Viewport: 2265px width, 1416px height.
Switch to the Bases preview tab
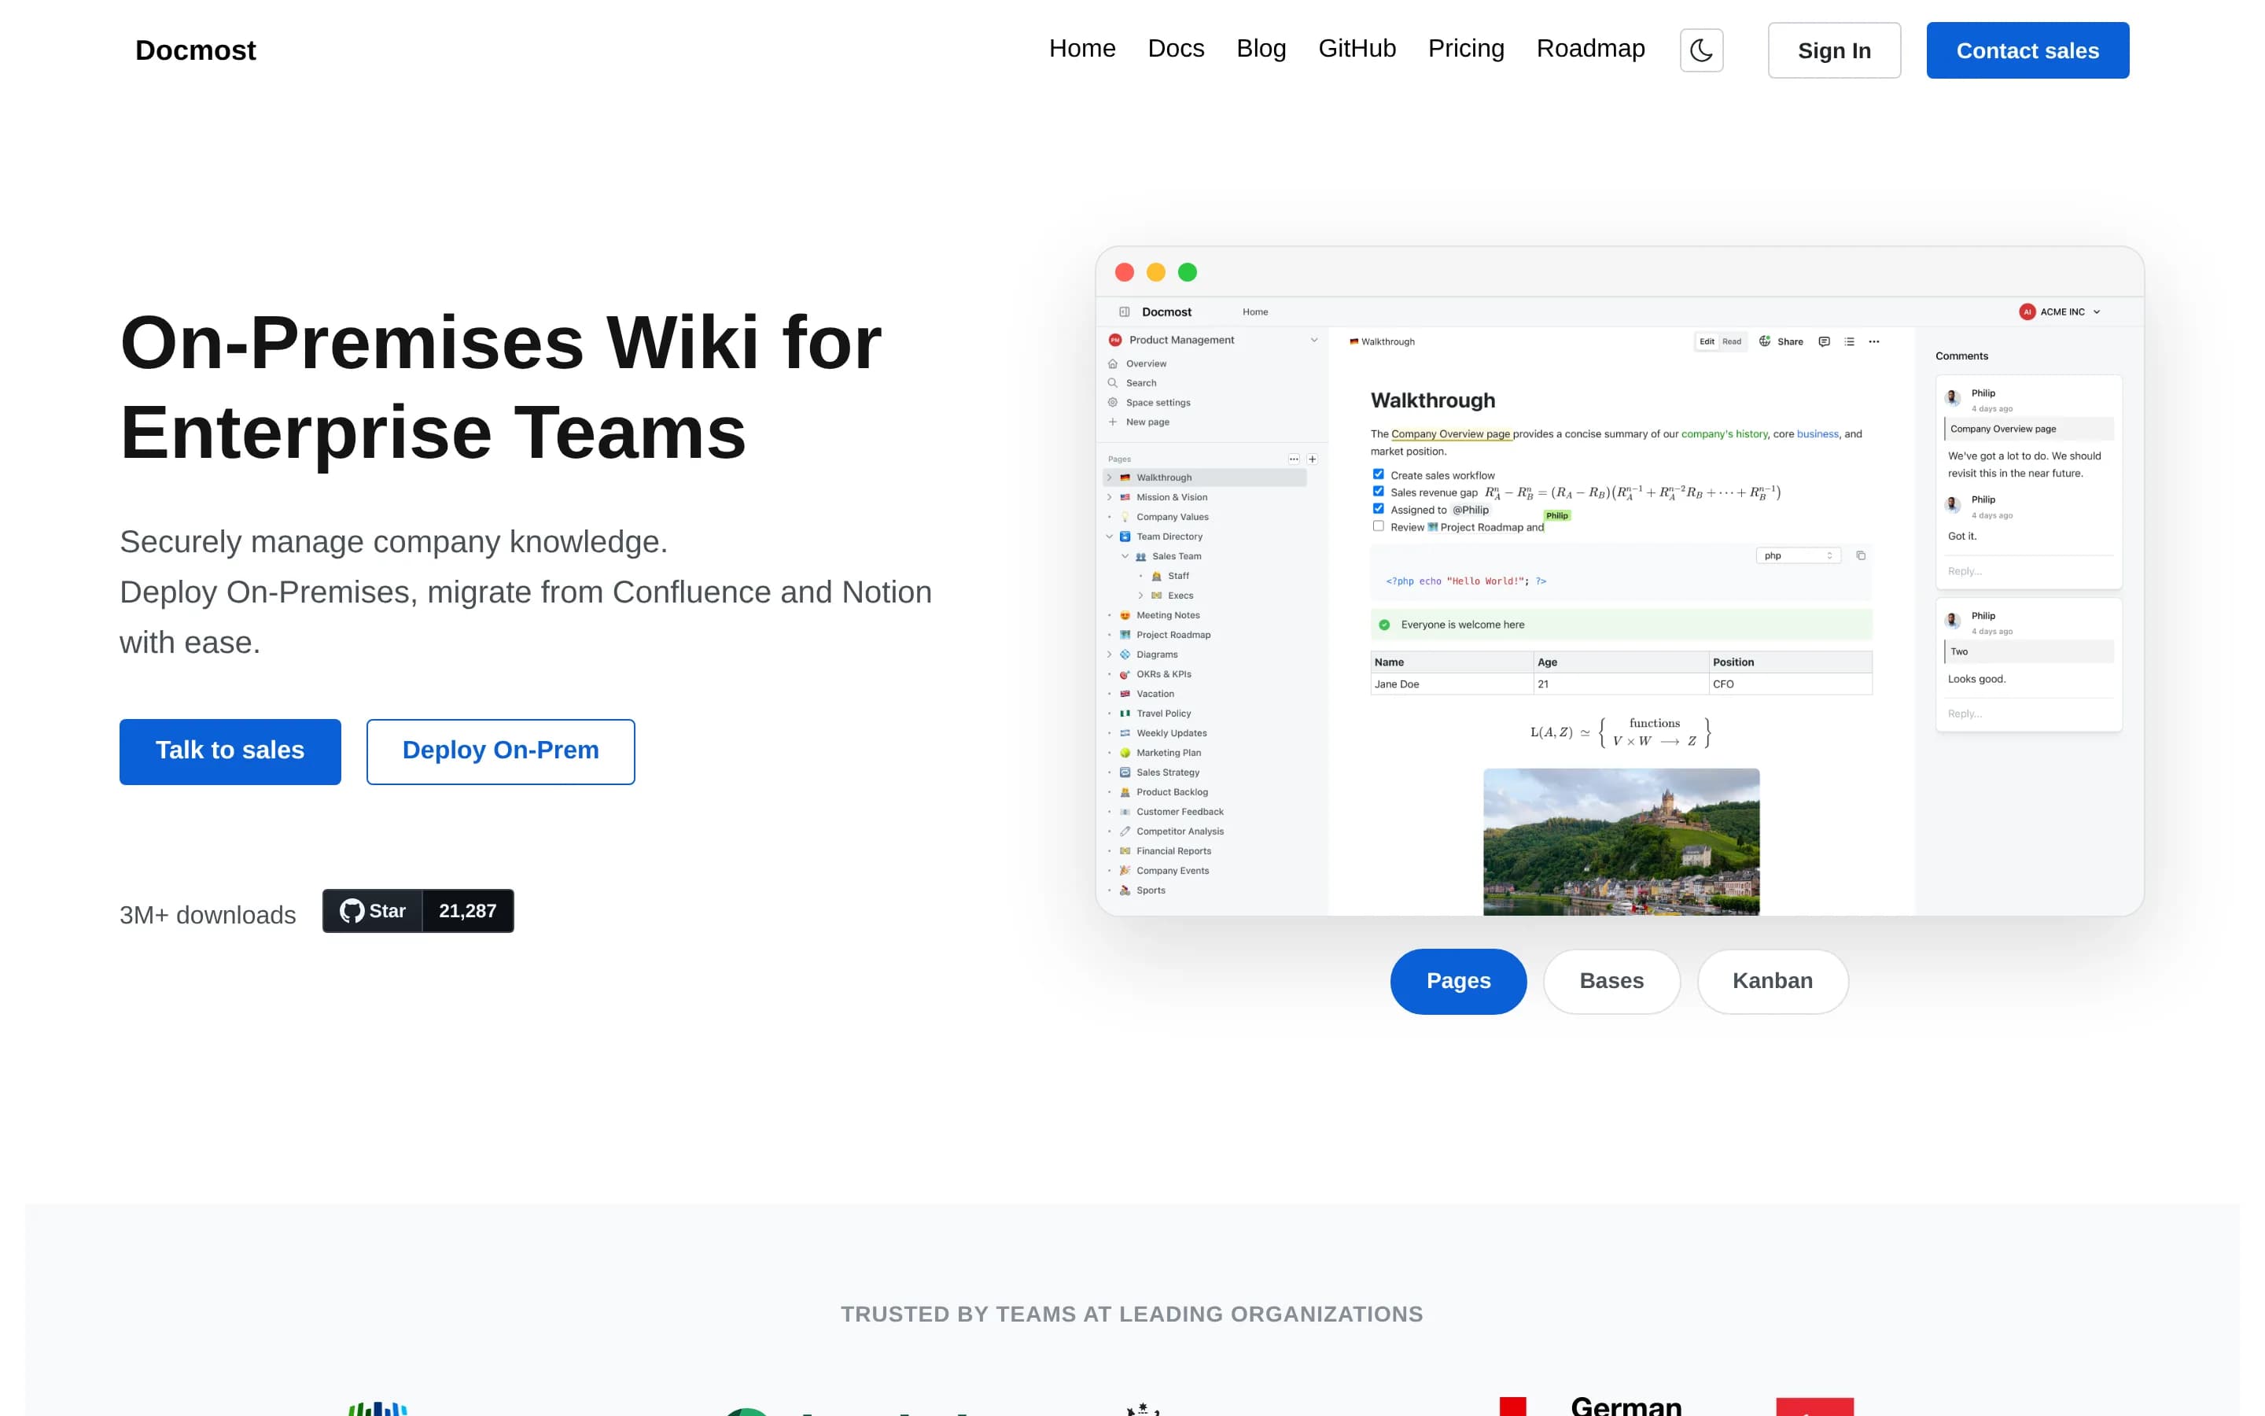click(1611, 980)
